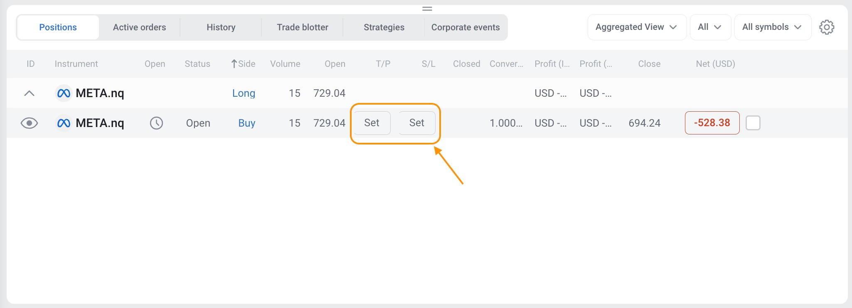Click the Meta logo in the aggregated row
852x308 pixels.
tap(64, 93)
